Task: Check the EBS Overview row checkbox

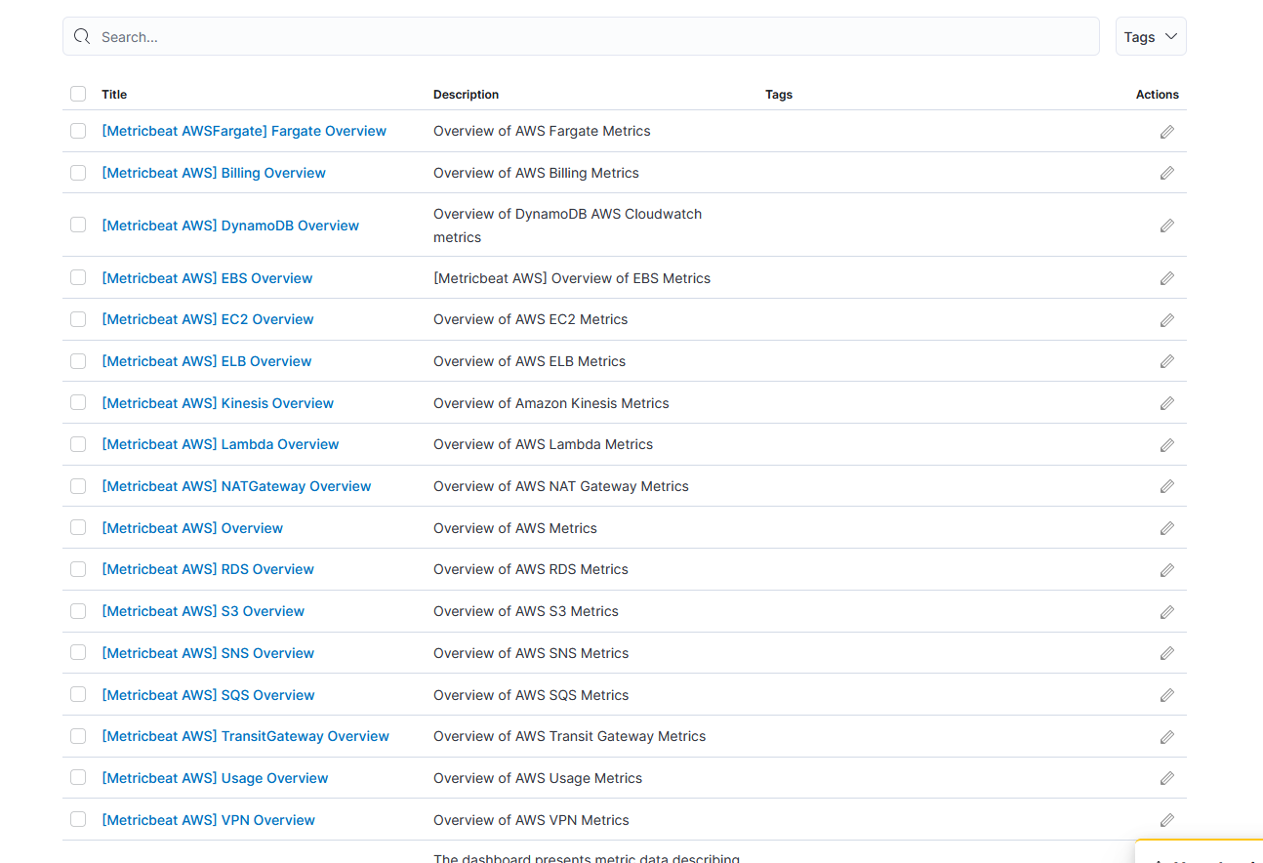Action: [78, 277]
